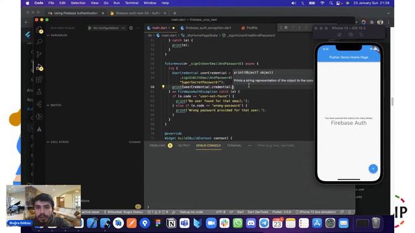The image size is (415, 233).
Task: Open the Explorer view in activity bar
Action: [x=40, y=30]
